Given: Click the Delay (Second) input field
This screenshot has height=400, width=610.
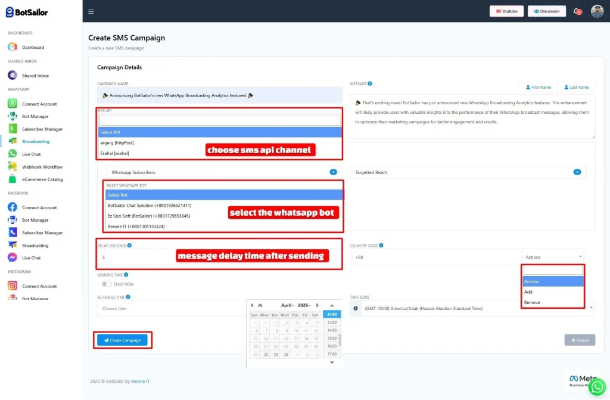Looking at the screenshot, I should point(220,257).
